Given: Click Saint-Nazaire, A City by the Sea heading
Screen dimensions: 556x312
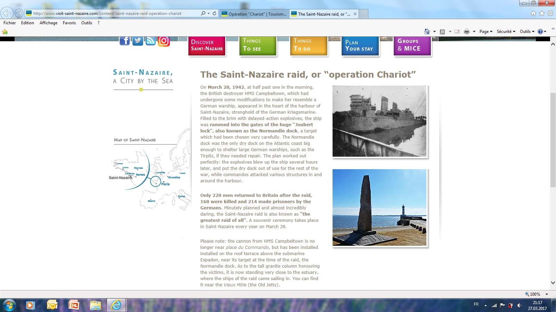Looking at the screenshot, I should 143,77.
